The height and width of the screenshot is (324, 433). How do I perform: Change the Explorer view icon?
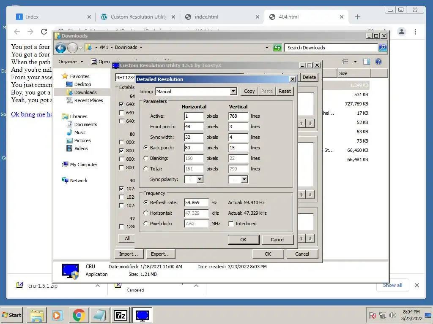tap(345, 62)
